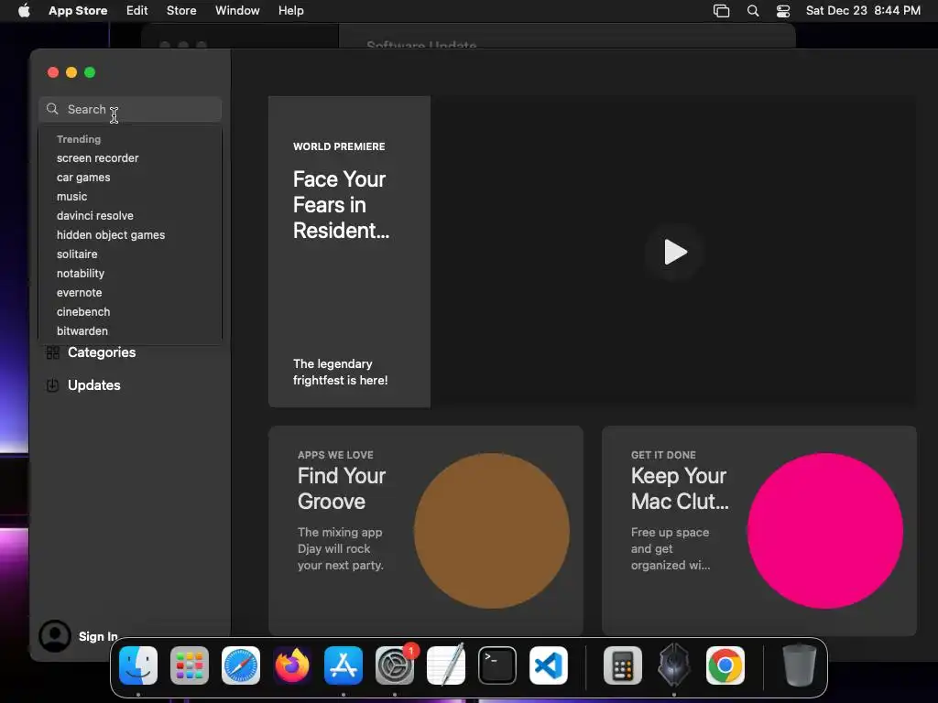
Task: Click the App Store icon in the Dock
Action: [344, 665]
